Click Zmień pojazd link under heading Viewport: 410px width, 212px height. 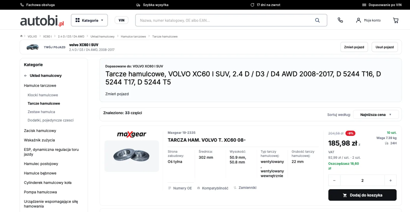pos(117,94)
